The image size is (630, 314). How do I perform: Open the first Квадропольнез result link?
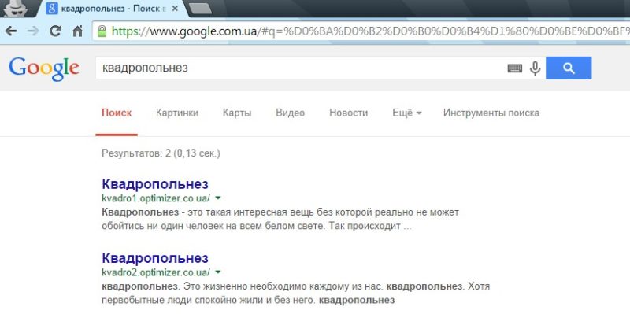point(155,184)
